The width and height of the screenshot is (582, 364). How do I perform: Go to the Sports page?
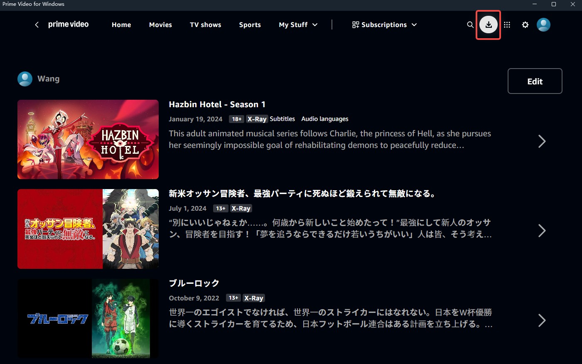click(x=250, y=25)
